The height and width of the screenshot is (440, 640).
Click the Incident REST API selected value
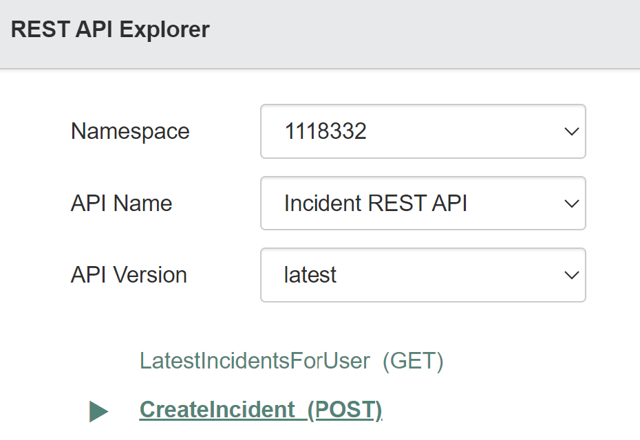[x=376, y=203]
